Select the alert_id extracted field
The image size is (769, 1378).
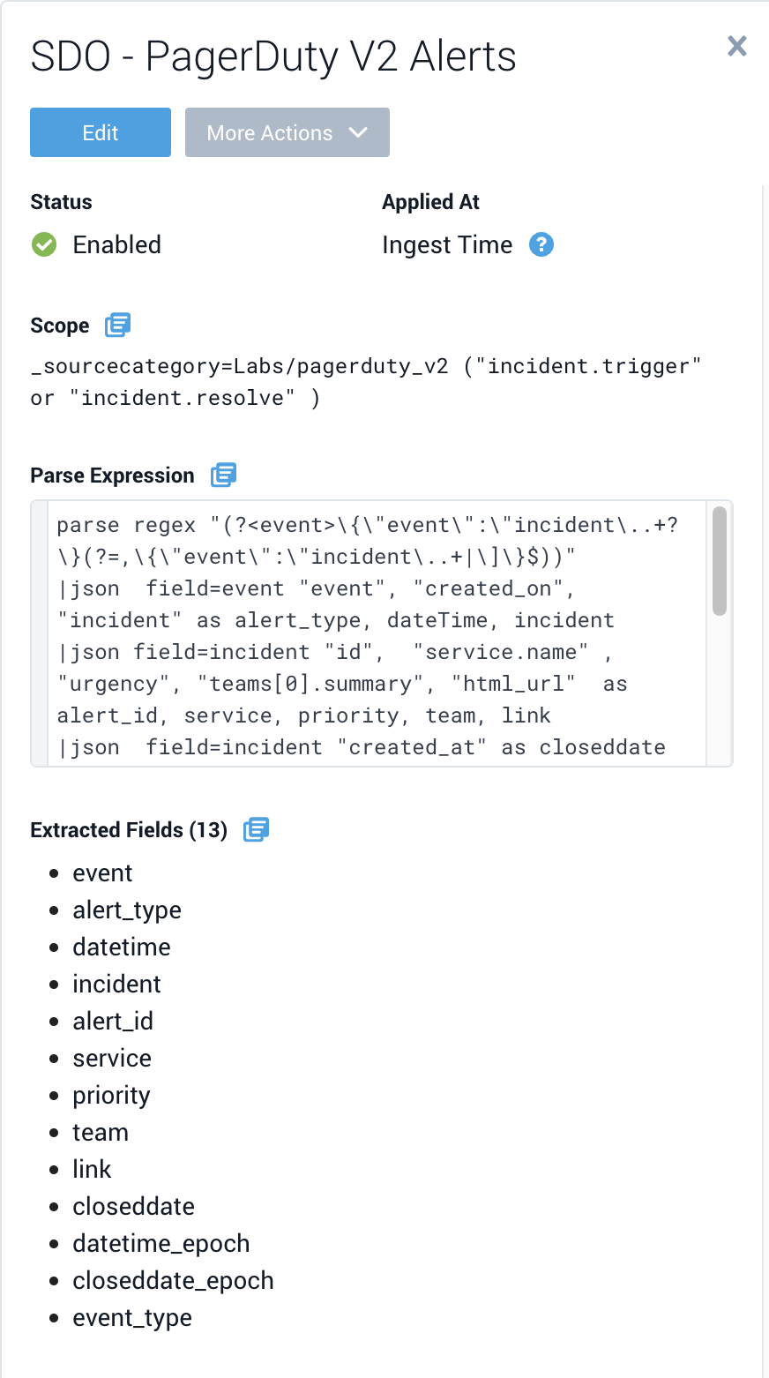point(113,1021)
